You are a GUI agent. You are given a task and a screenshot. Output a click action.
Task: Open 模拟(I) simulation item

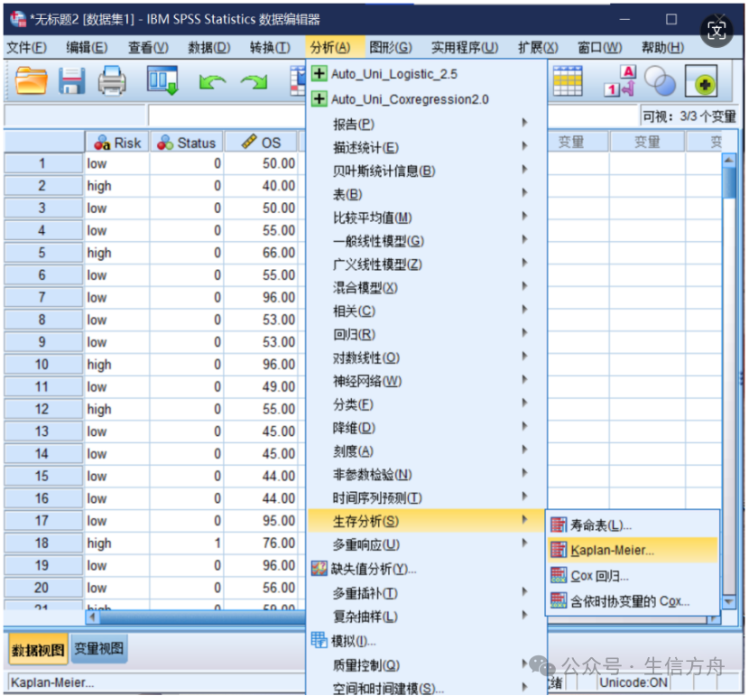(x=427, y=641)
